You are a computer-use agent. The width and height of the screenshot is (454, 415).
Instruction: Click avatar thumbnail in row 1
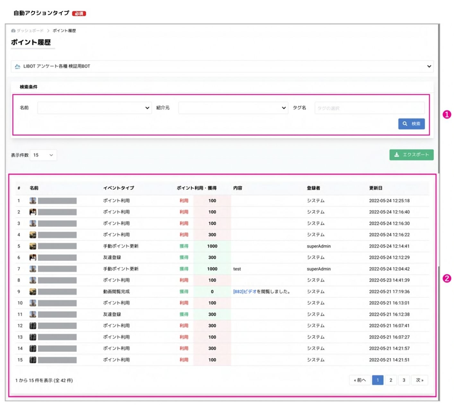pos(33,201)
